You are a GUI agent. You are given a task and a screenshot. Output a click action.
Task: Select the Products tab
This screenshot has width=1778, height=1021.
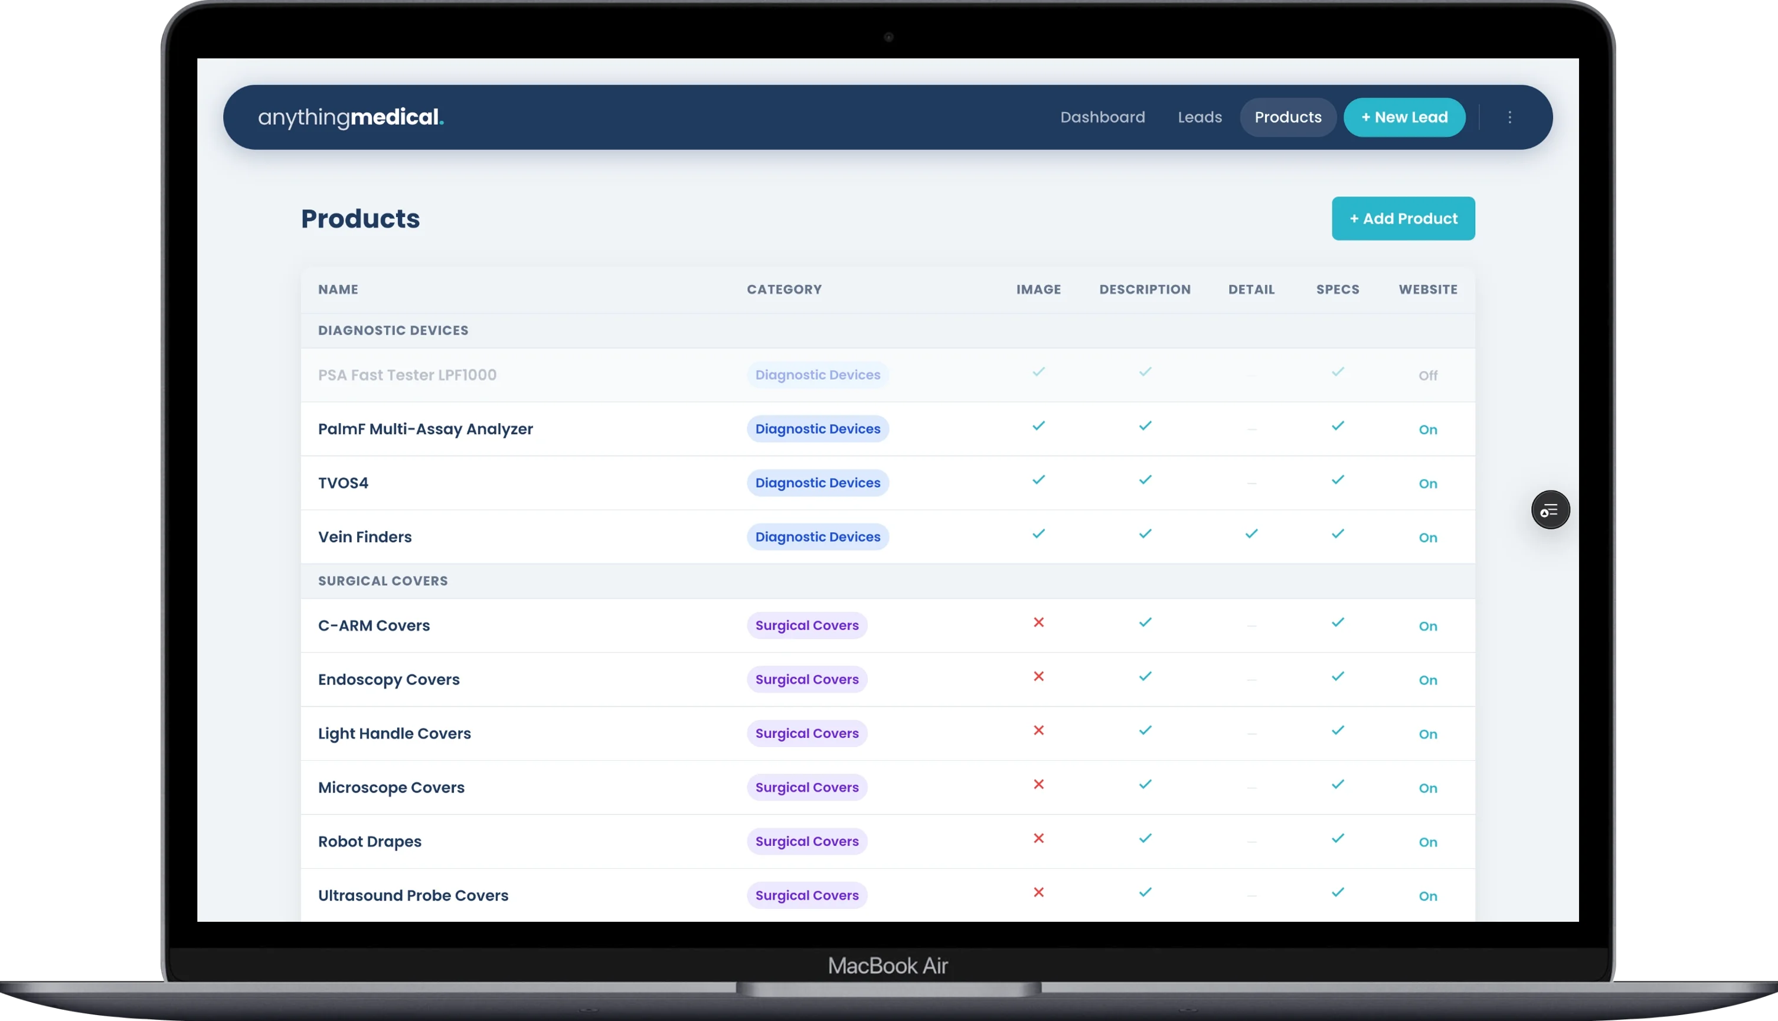tap(1287, 117)
